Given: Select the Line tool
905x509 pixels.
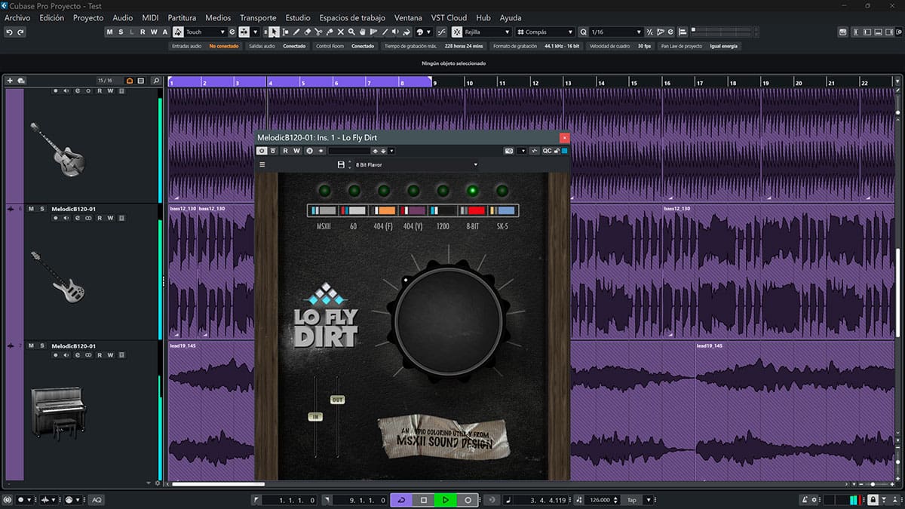Looking at the screenshot, I should (x=385, y=32).
